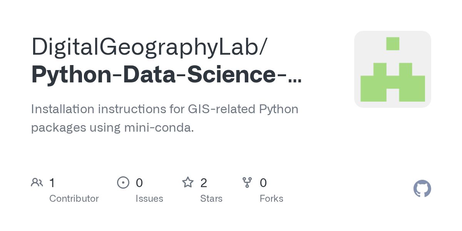Click the zero count above Forks
Screen dimensions: 462x231
point(263,183)
